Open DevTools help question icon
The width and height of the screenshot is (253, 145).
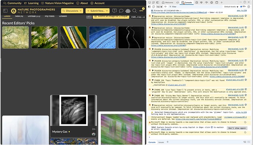click(x=245, y=2)
